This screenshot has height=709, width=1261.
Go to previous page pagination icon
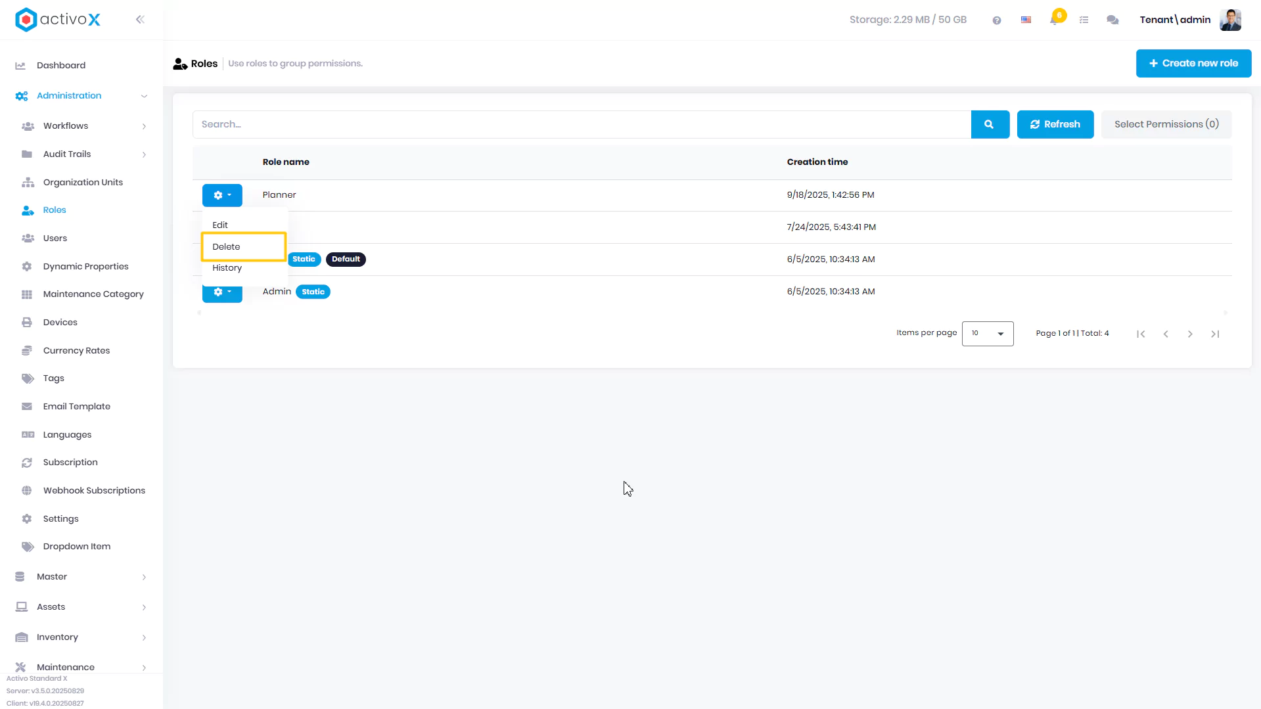(1166, 334)
